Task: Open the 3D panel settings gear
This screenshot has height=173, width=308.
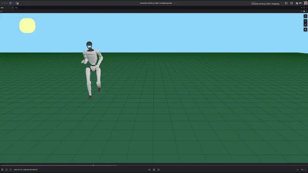Action: pyautogui.click(x=304, y=11)
